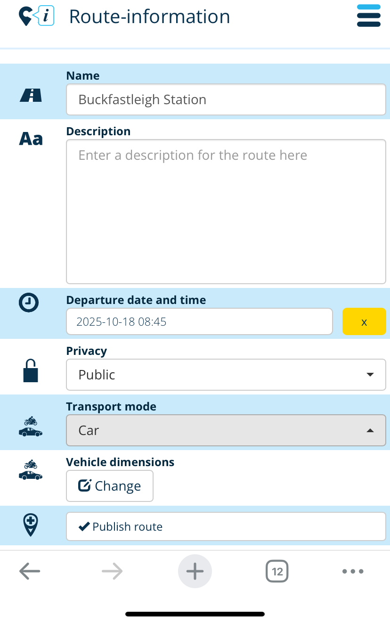Edit the route Name field
This screenshot has height=624, width=390.
click(x=226, y=99)
